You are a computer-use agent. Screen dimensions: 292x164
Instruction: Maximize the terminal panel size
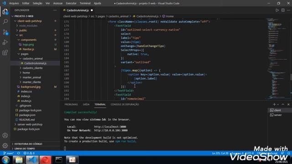click(x=283, y=104)
